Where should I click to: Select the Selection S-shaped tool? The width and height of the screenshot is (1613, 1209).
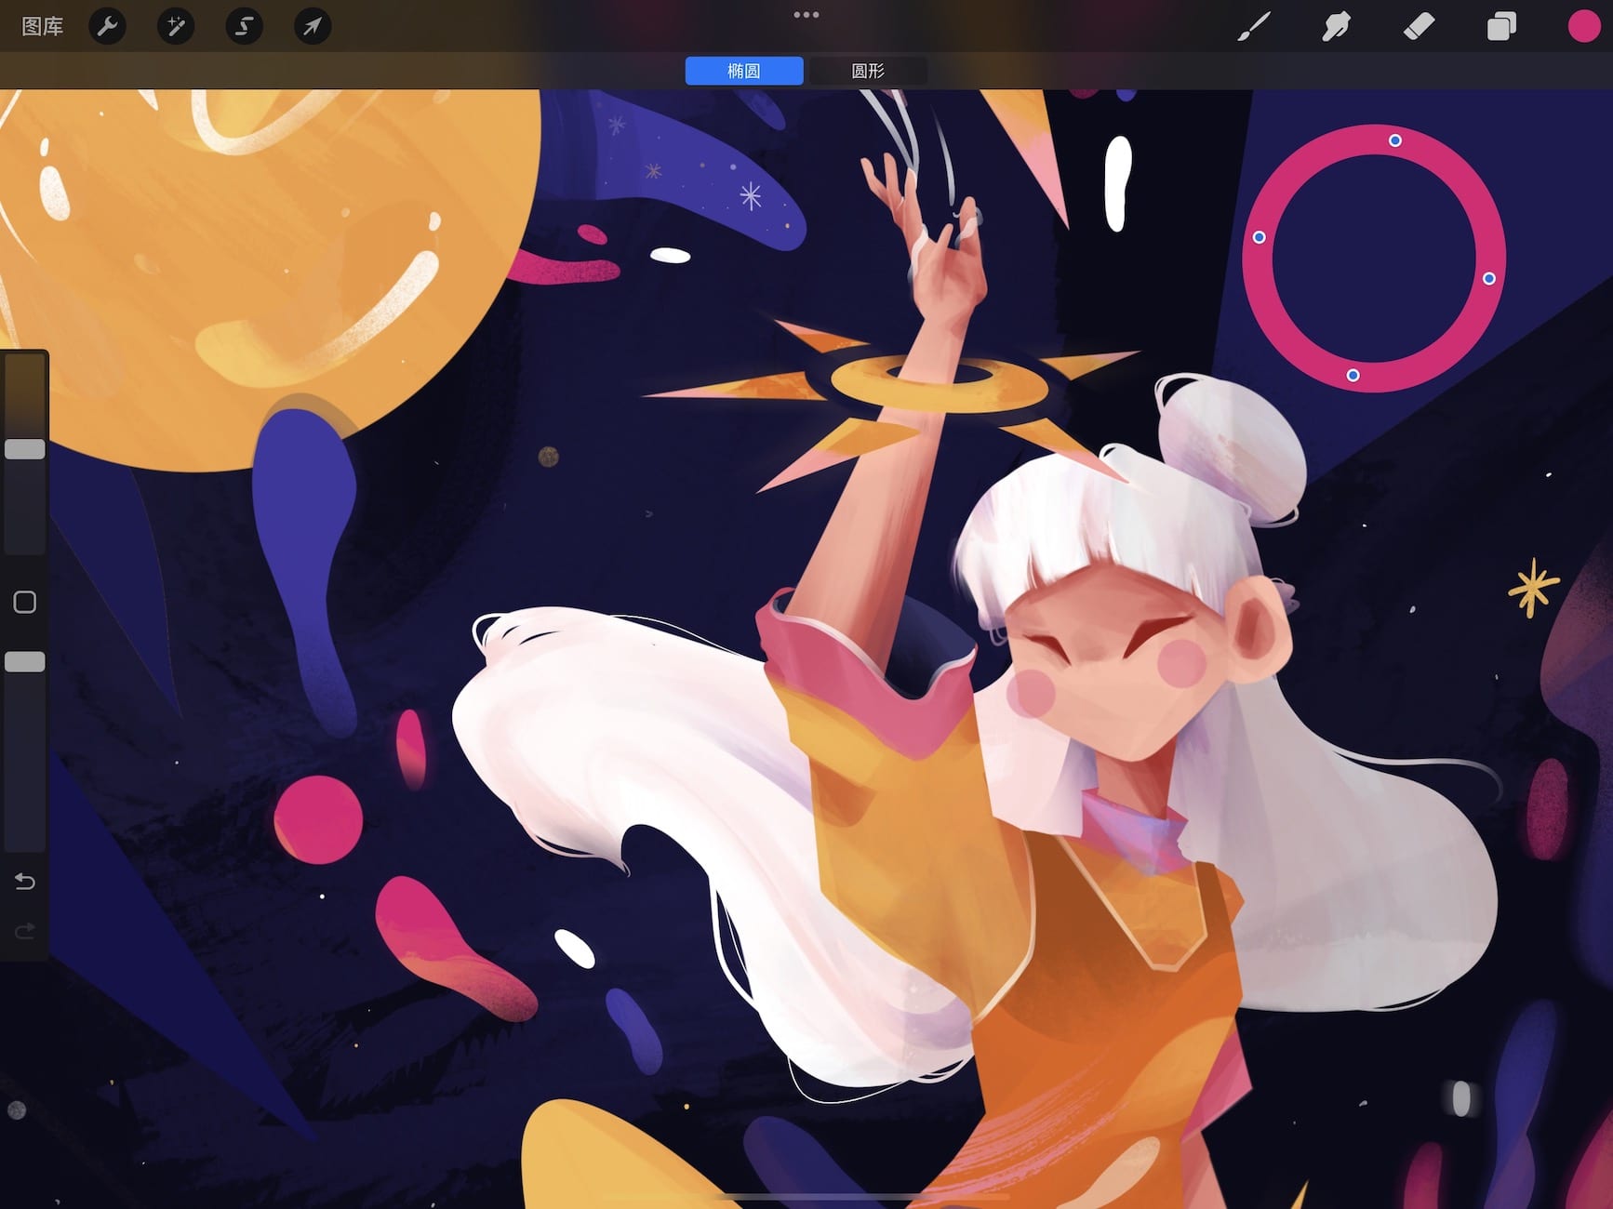click(x=244, y=26)
